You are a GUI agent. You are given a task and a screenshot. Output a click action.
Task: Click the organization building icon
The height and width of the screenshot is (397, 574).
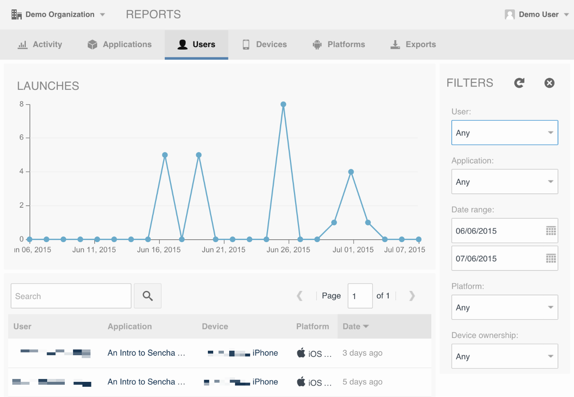(x=16, y=15)
